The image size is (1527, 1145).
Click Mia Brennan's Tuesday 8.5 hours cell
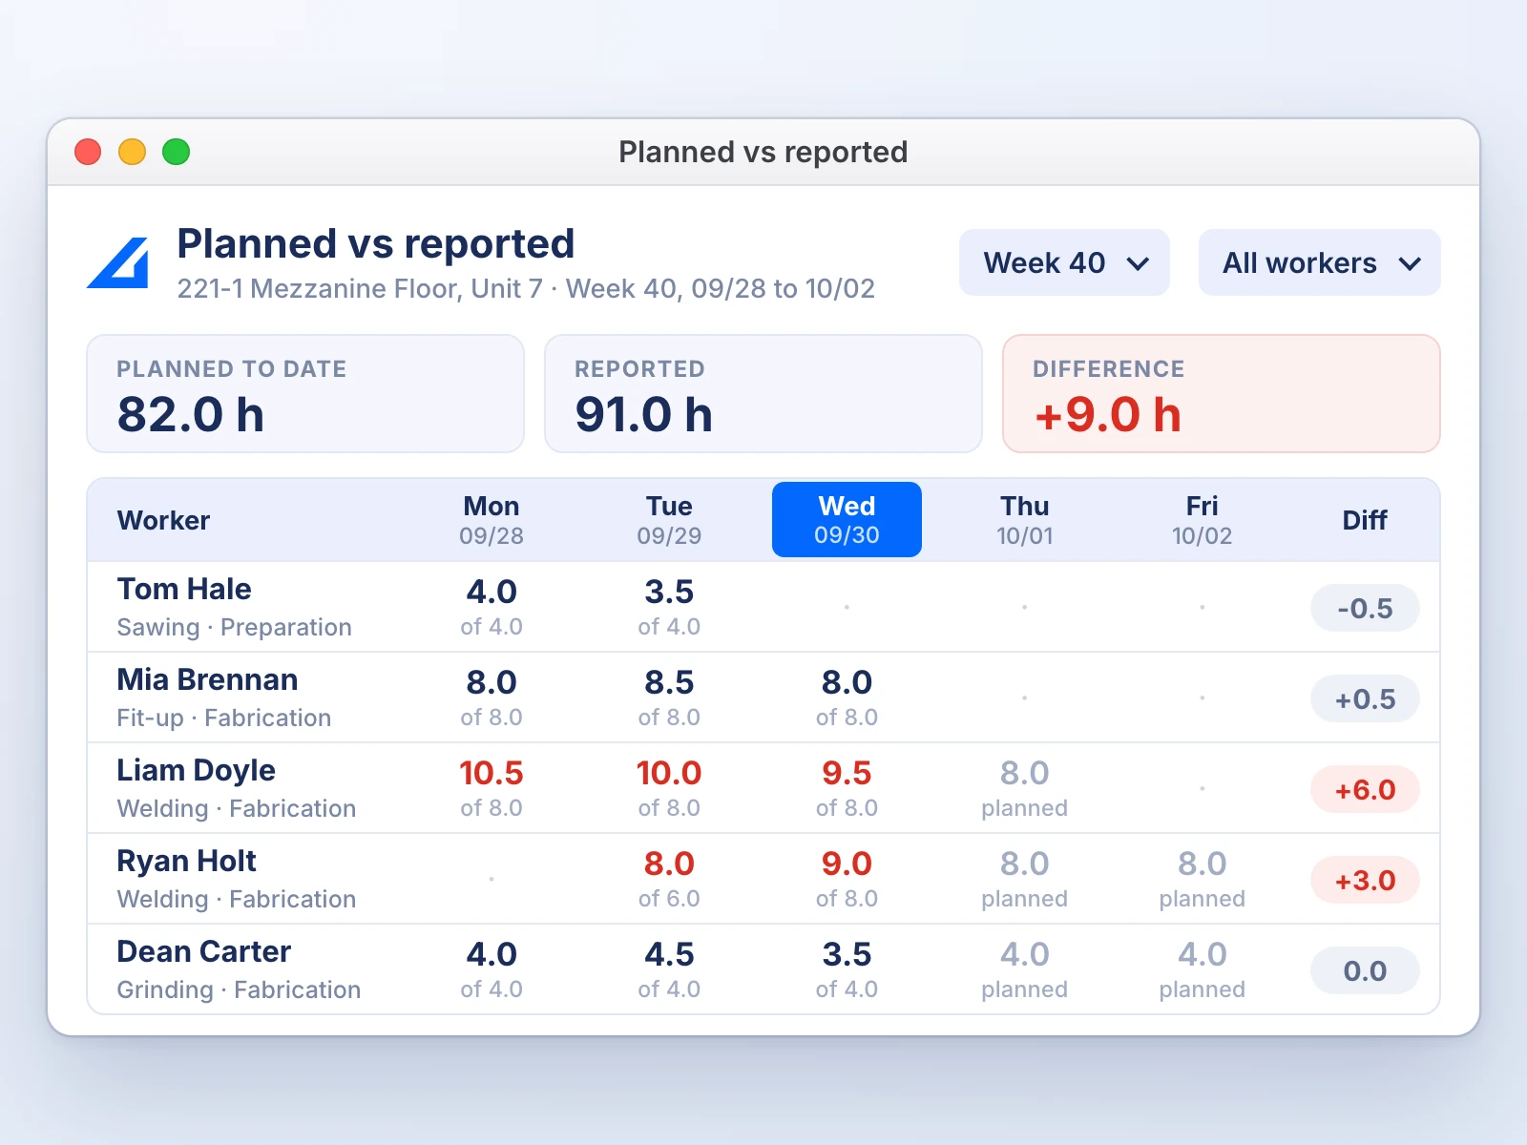click(669, 697)
